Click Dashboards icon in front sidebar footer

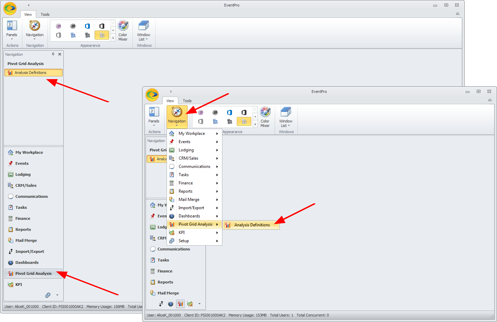click(x=171, y=304)
